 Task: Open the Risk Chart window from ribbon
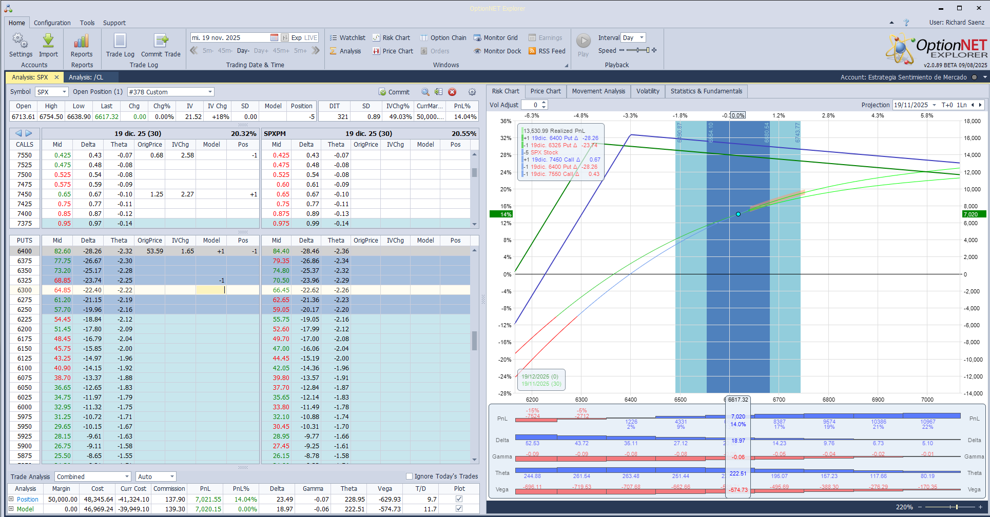click(x=391, y=37)
